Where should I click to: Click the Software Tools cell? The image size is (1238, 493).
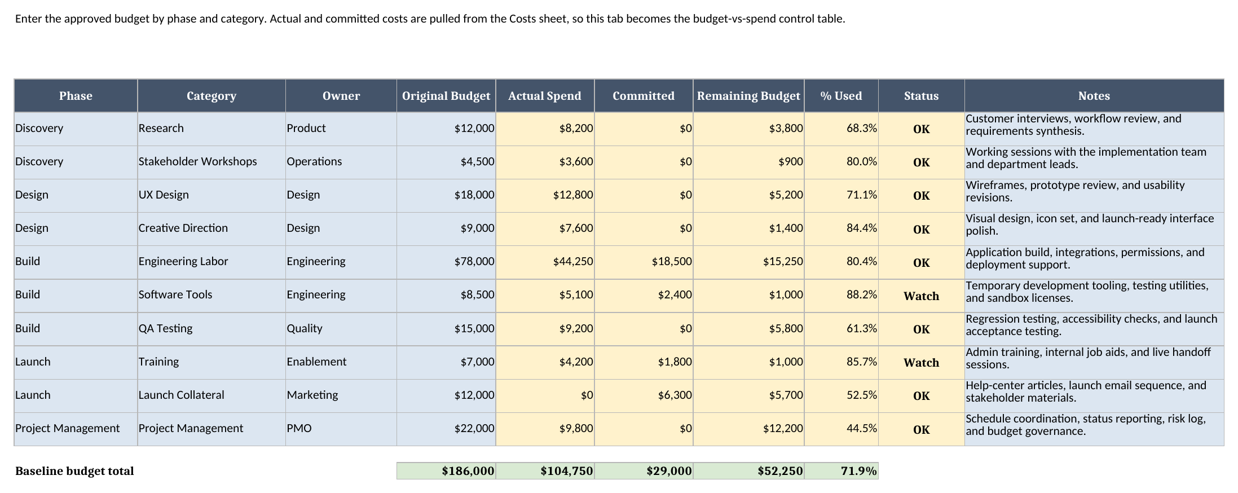point(212,295)
